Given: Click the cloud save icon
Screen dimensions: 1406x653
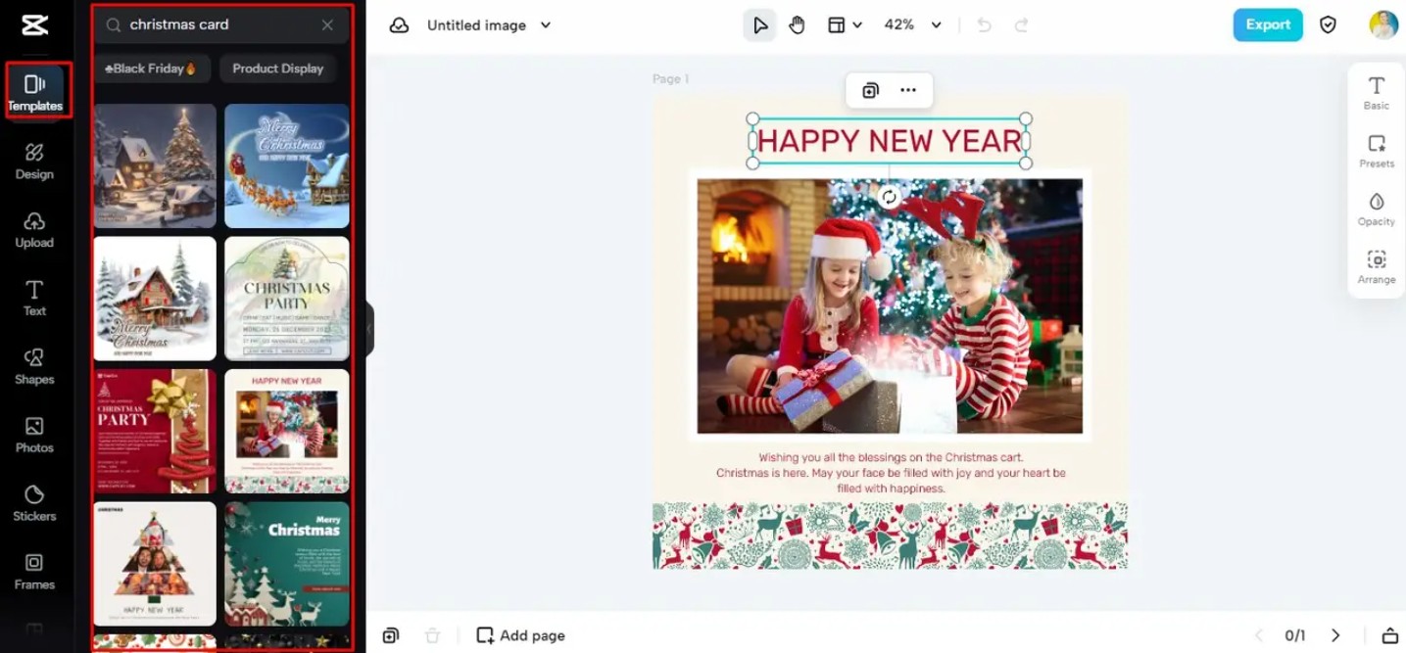Looking at the screenshot, I should 399,25.
